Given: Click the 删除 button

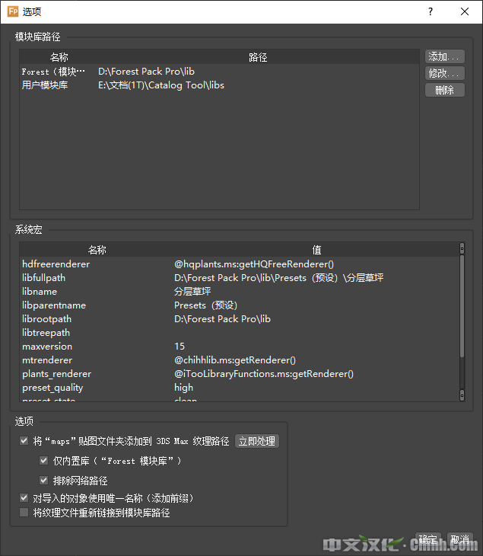Looking at the screenshot, I should 444,90.
